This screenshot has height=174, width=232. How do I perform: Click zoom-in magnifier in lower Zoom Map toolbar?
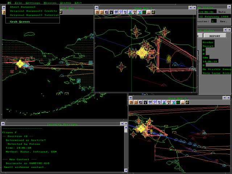(131, 102)
